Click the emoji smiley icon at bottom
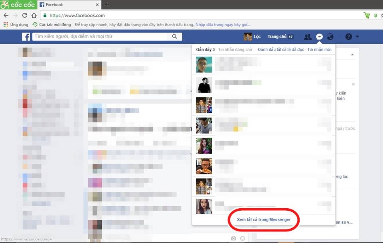383x243 pixels. tap(242, 238)
